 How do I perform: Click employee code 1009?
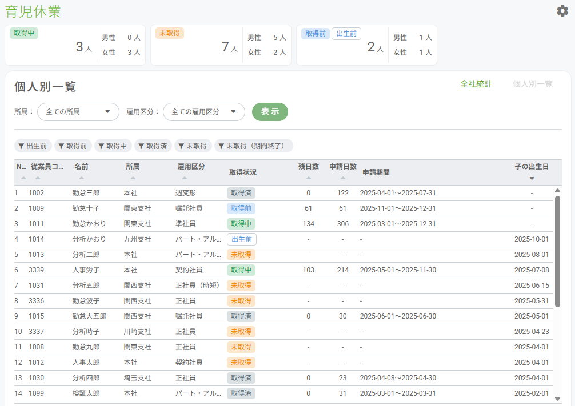click(x=37, y=208)
